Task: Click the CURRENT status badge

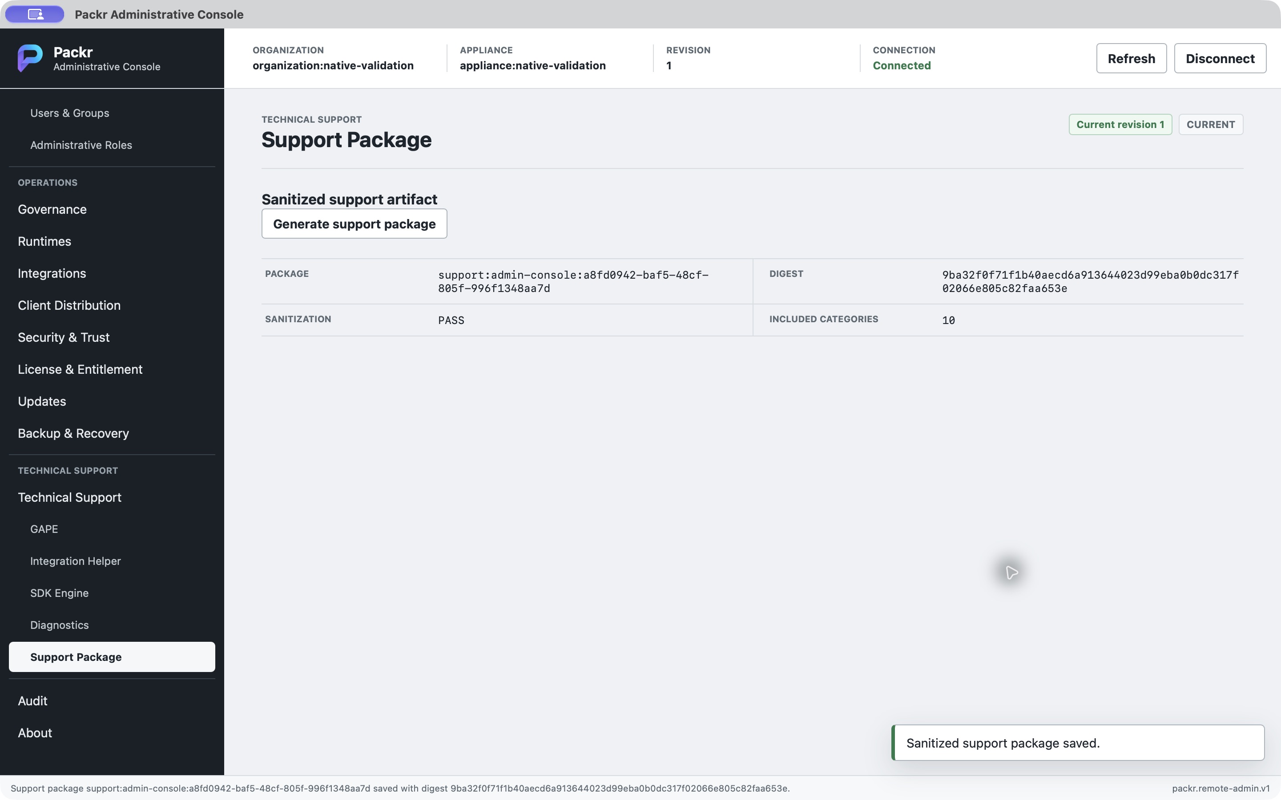Action: (1211, 124)
